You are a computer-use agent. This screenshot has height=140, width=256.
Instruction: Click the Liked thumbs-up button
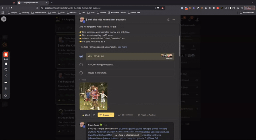coord(86,115)
